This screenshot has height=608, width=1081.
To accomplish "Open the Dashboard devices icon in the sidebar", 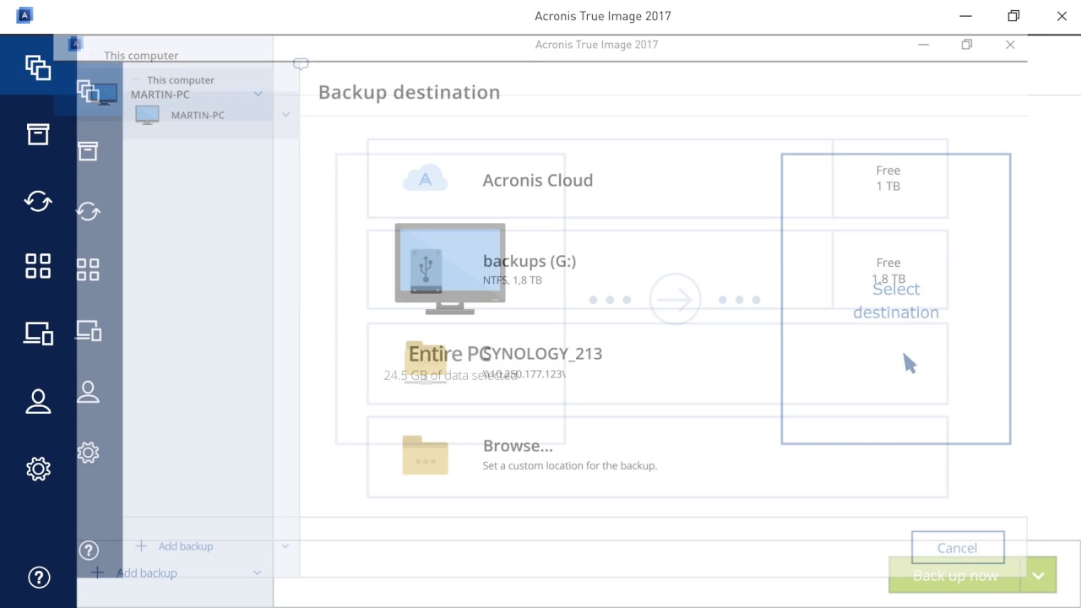I will [38, 333].
